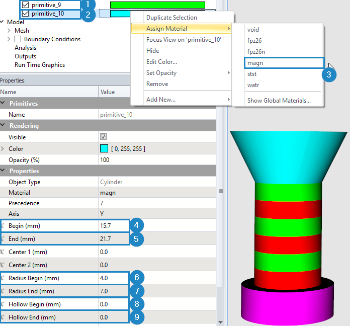
Task: Collapse the Model tree node
Action: [x=2, y=22]
